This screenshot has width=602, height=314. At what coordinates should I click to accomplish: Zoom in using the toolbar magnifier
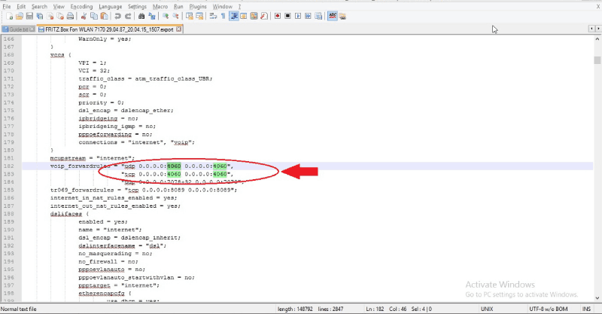pyautogui.click(x=166, y=16)
